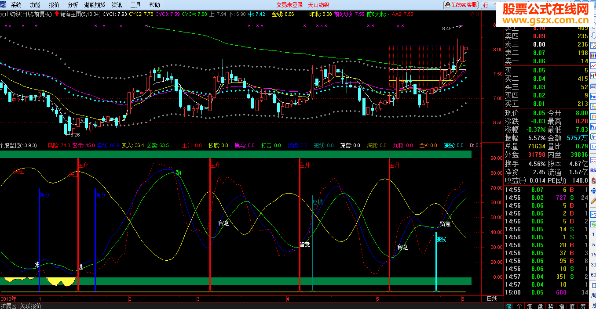Click 天山纺织(日线.前复权) chart title
The height and width of the screenshot is (309, 596).
(26, 14)
